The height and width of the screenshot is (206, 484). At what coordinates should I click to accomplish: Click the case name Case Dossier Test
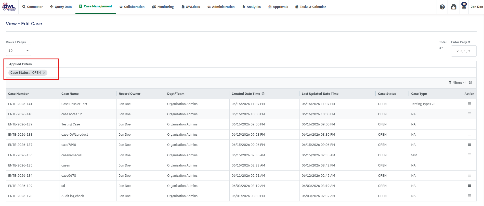pyautogui.click(x=74, y=104)
